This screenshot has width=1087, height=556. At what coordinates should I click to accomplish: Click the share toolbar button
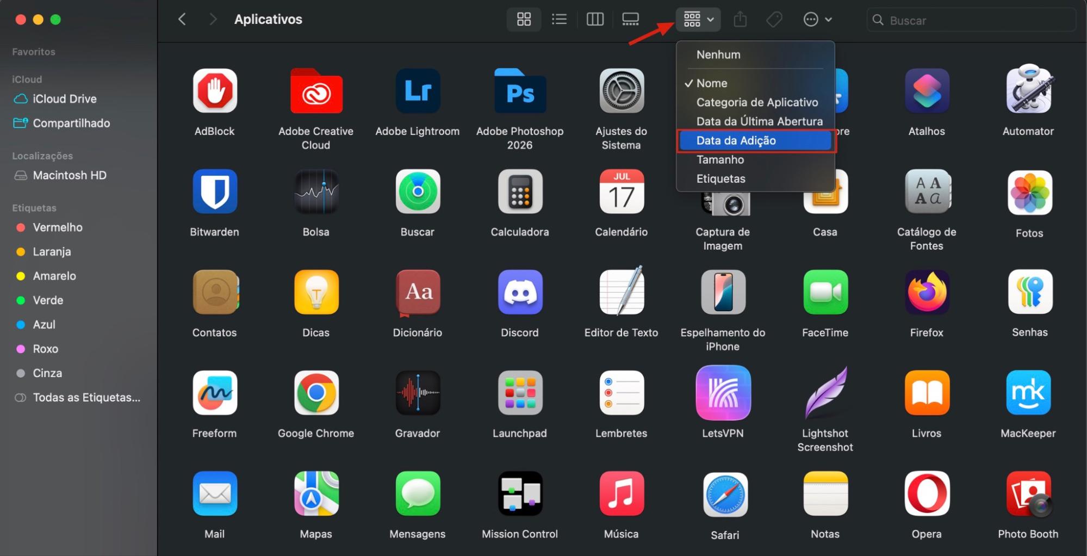[x=740, y=20]
